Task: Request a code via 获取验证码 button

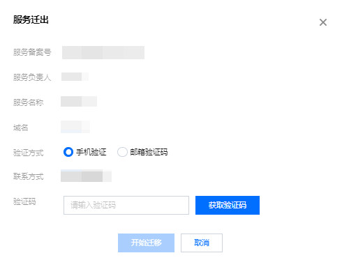Action: coord(228,205)
